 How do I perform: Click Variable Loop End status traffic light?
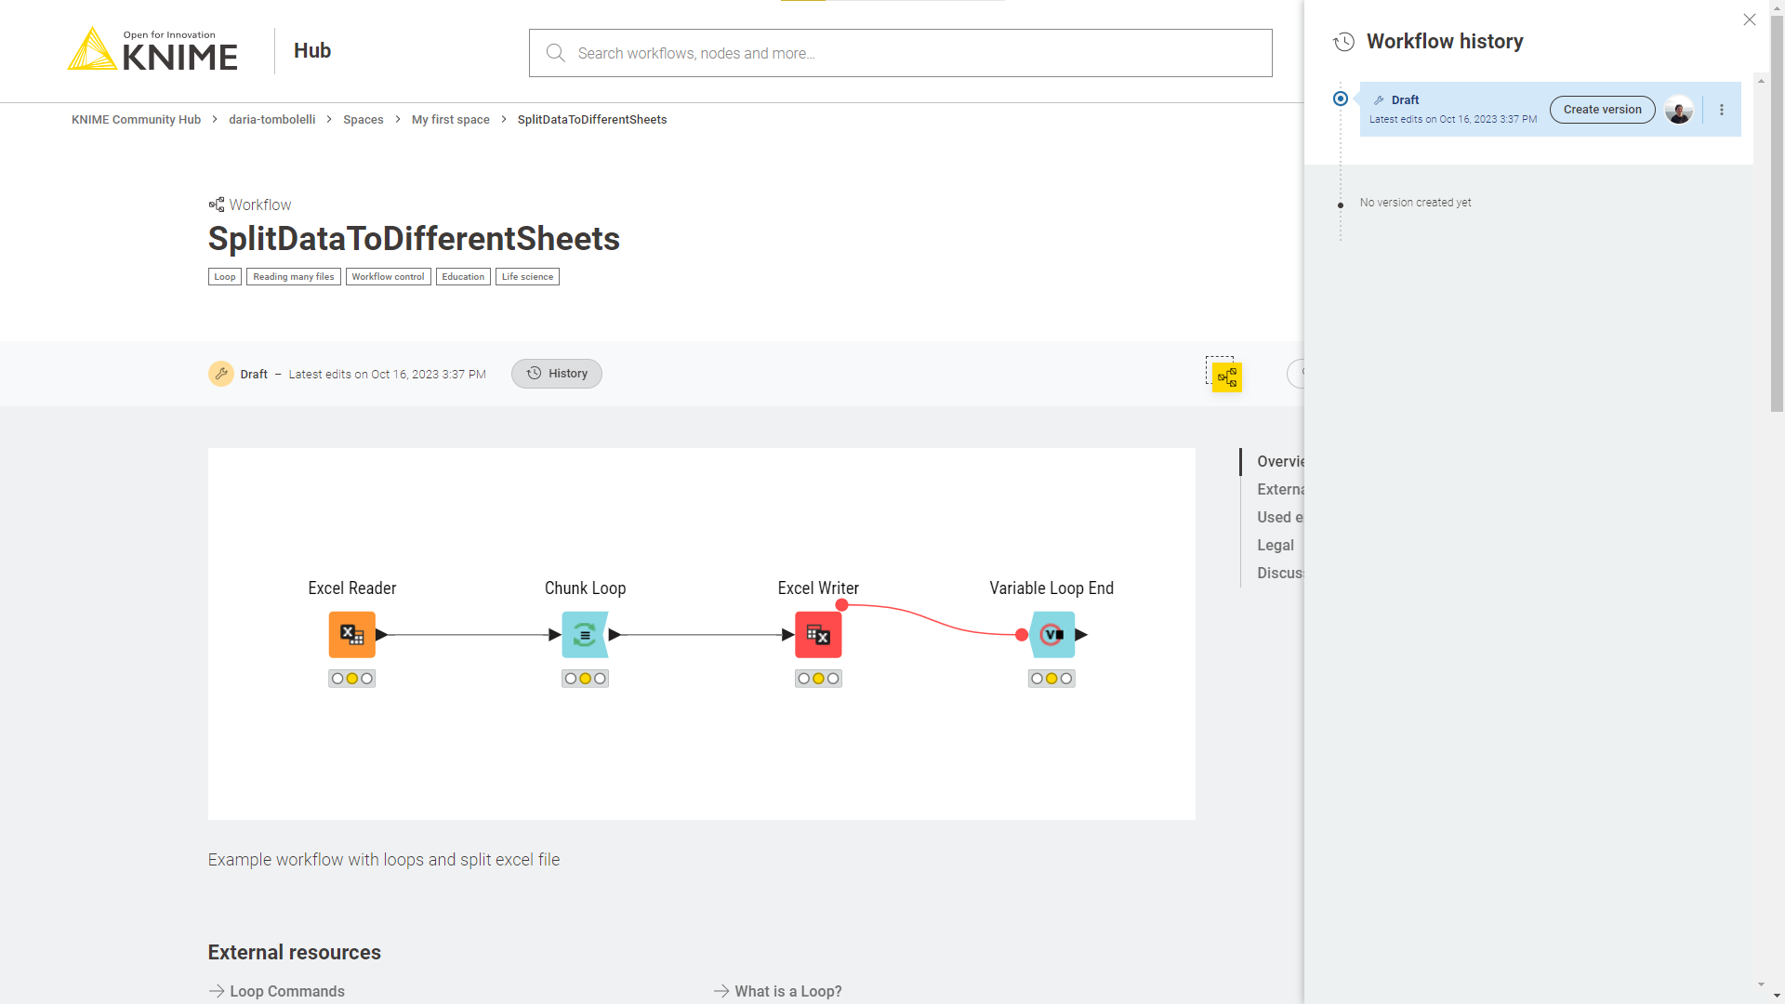(x=1051, y=679)
